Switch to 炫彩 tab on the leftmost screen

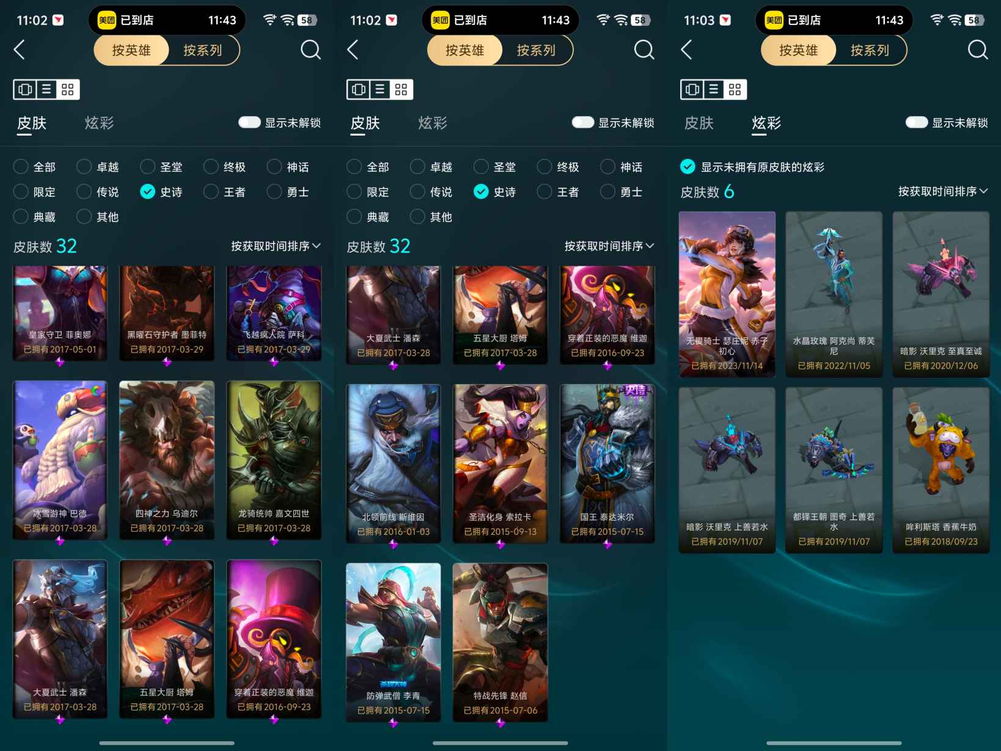pos(100,123)
